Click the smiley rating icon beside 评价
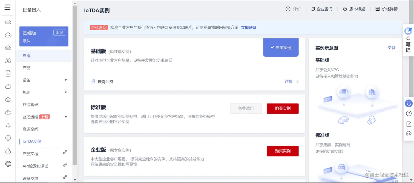Image resolution: width=414 pixels, height=183 pixels. click(x=288, y=9)
